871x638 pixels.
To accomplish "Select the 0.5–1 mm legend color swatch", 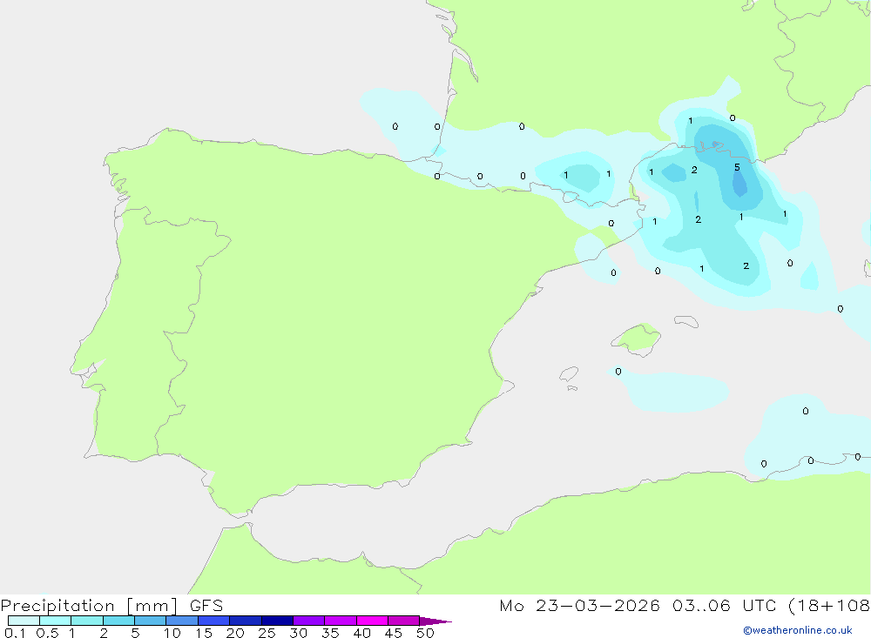I will point(56,621).
